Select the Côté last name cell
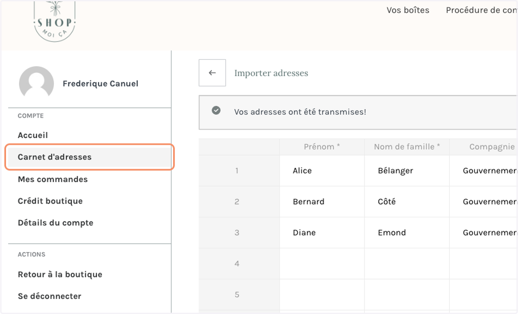Viewport: 518px width, 314px height. 407,202
